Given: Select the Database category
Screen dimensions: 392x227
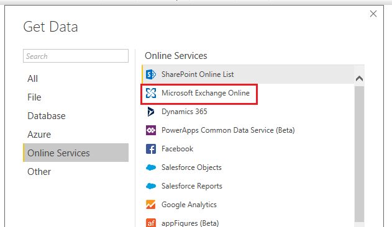Looking at the screenshot, I should [76, 116].
